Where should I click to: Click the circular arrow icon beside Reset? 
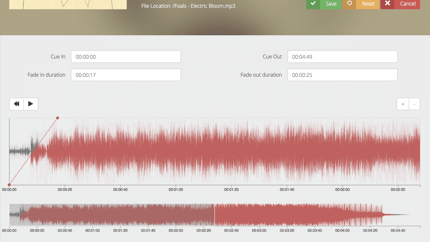point(349,4)
